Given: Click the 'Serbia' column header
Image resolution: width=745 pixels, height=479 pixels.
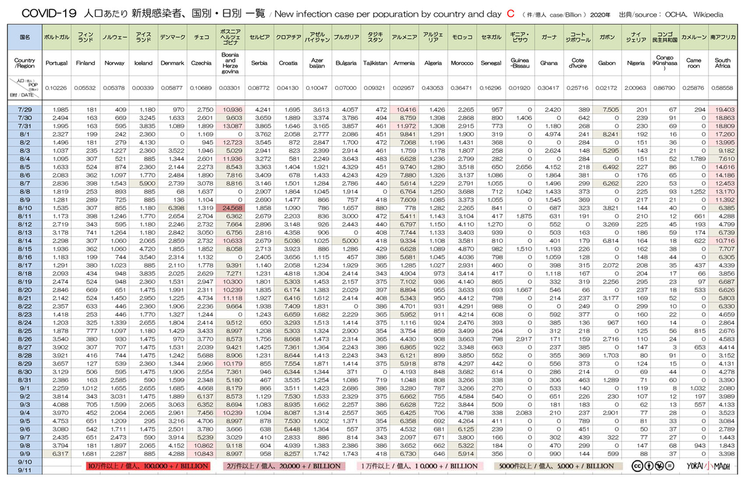Looking at the screenshot, I should (x=259, y=63).
